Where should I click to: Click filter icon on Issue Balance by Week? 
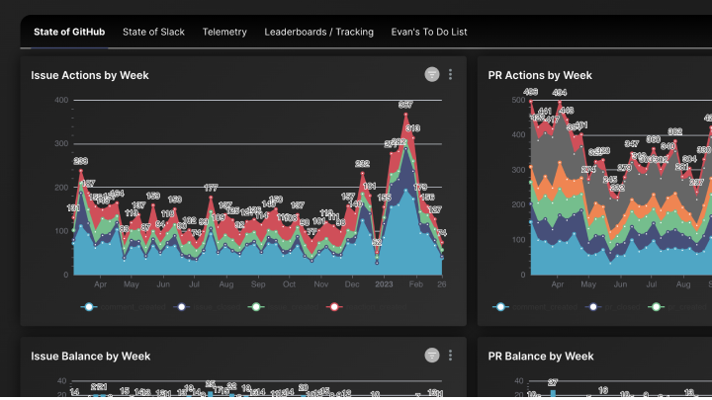pyautogui.click(x=432, y=355)
